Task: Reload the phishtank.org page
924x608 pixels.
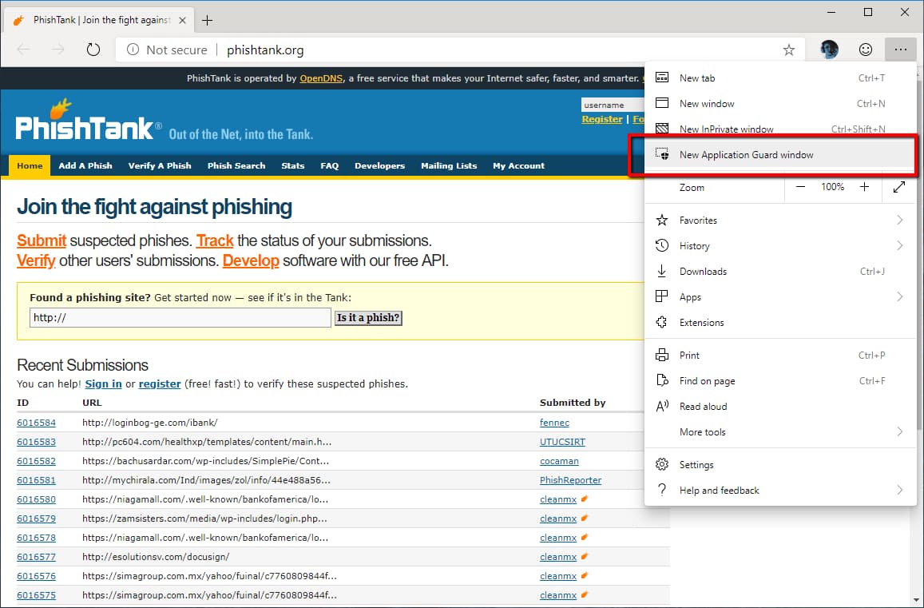Action: pos(93,49)
